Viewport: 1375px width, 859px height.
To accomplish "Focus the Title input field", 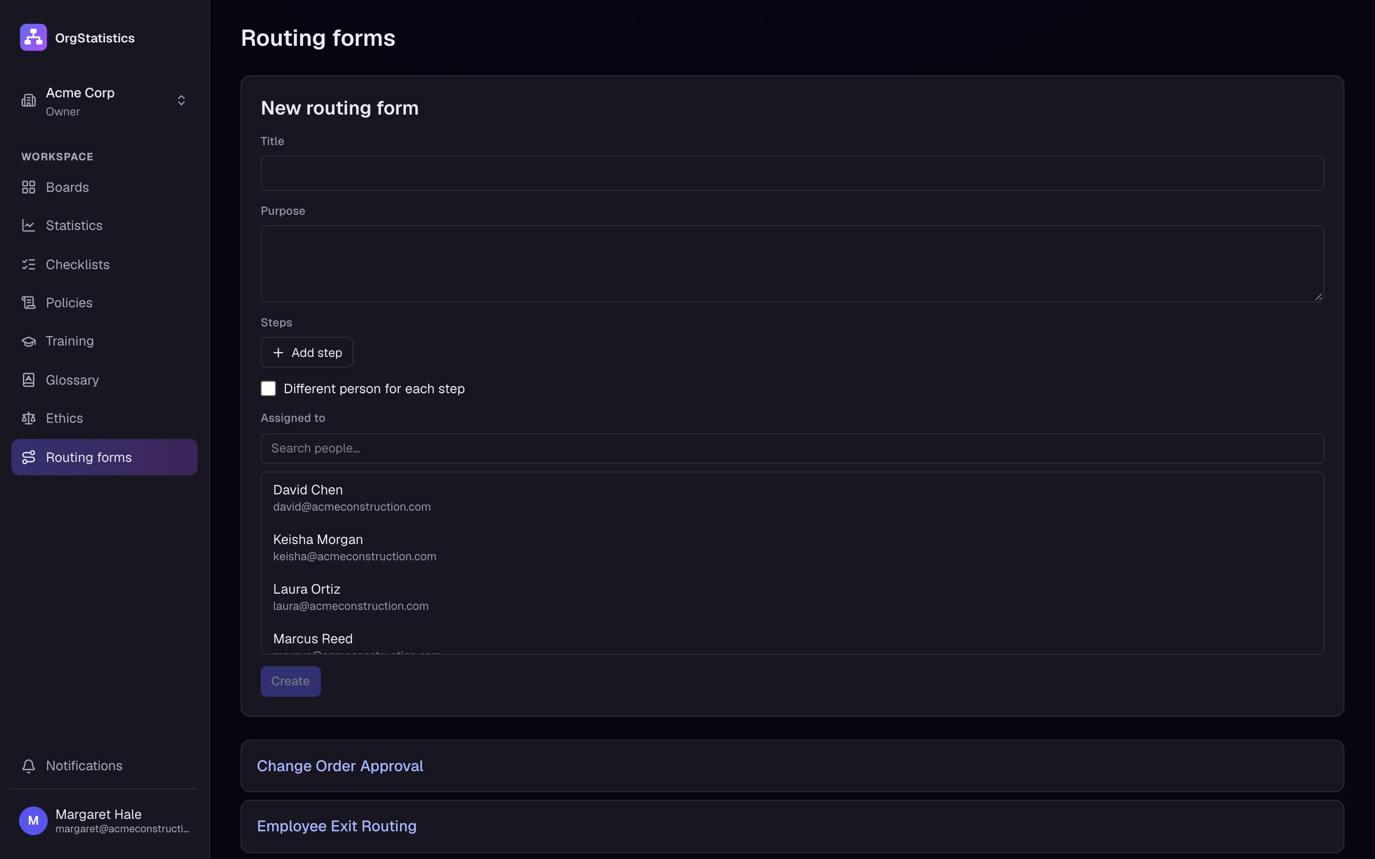I will 792,173.
